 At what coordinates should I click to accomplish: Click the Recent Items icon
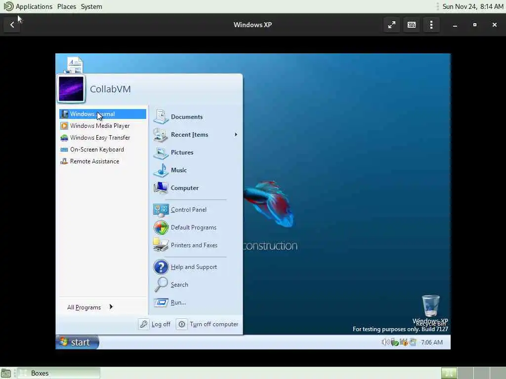coord(161,135)
